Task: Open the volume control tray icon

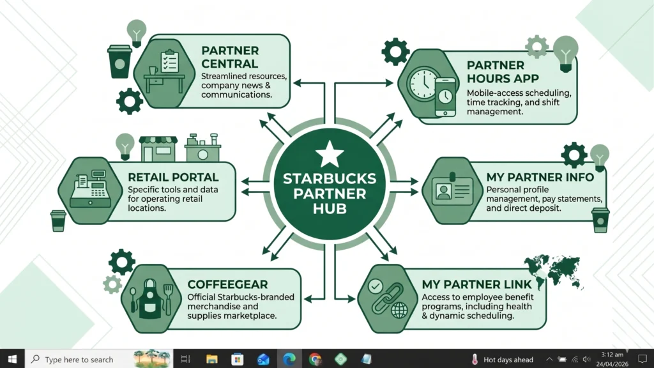Action: [x=586, y=359]
